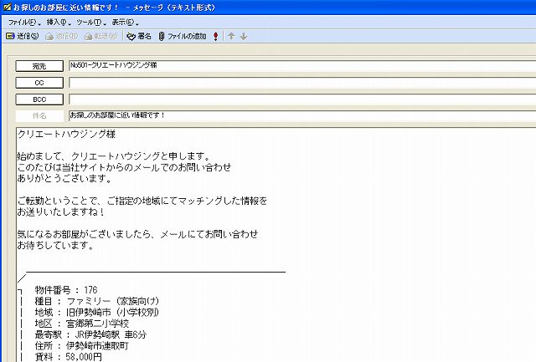Click the line このたびは当社サイトからのメールでの
Viewport: 536px width, 362px height.
pyautogui.click(x=125, y=167)
